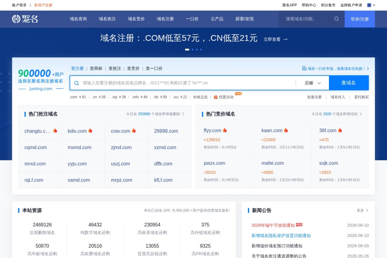
Task: Open the 积分集市 link
Action: [x=328, y=5]
